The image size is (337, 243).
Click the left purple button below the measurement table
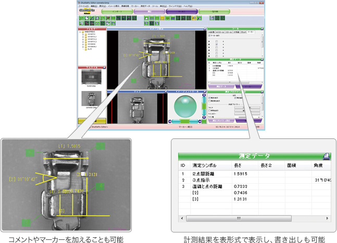221,86
